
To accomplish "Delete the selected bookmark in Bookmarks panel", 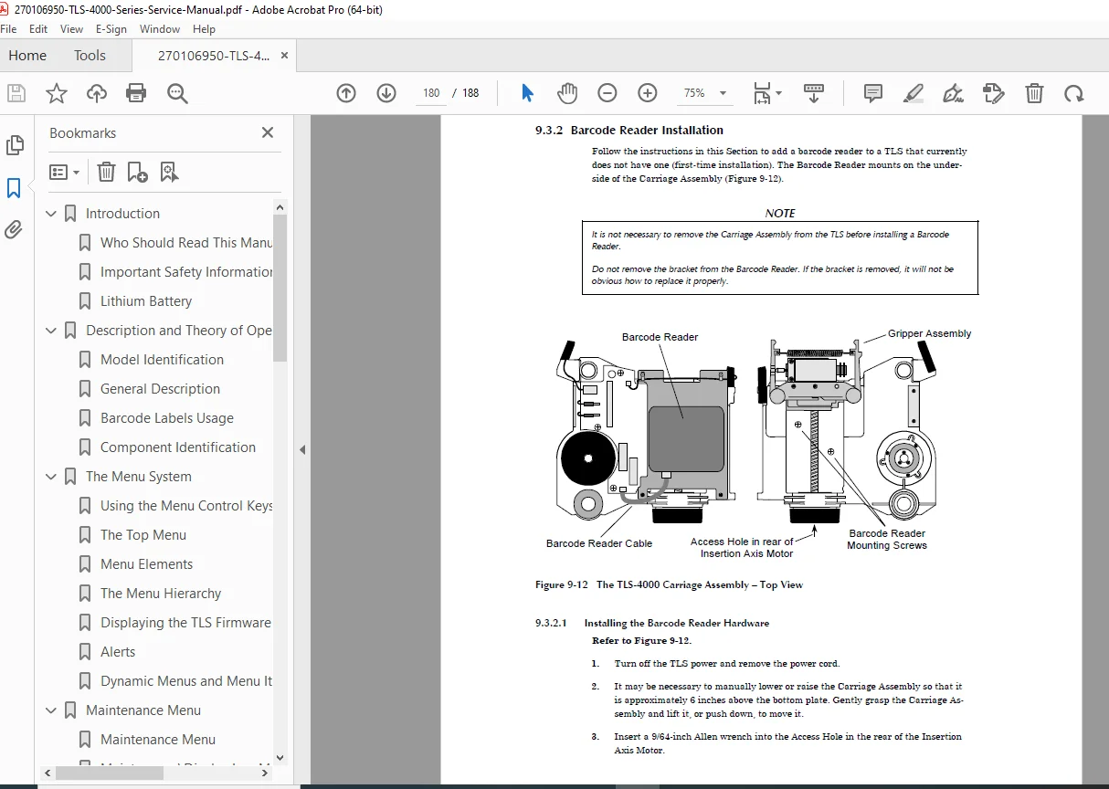I will 106,172.
